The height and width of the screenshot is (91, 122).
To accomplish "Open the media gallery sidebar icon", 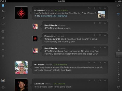I will tap(3, 24).
